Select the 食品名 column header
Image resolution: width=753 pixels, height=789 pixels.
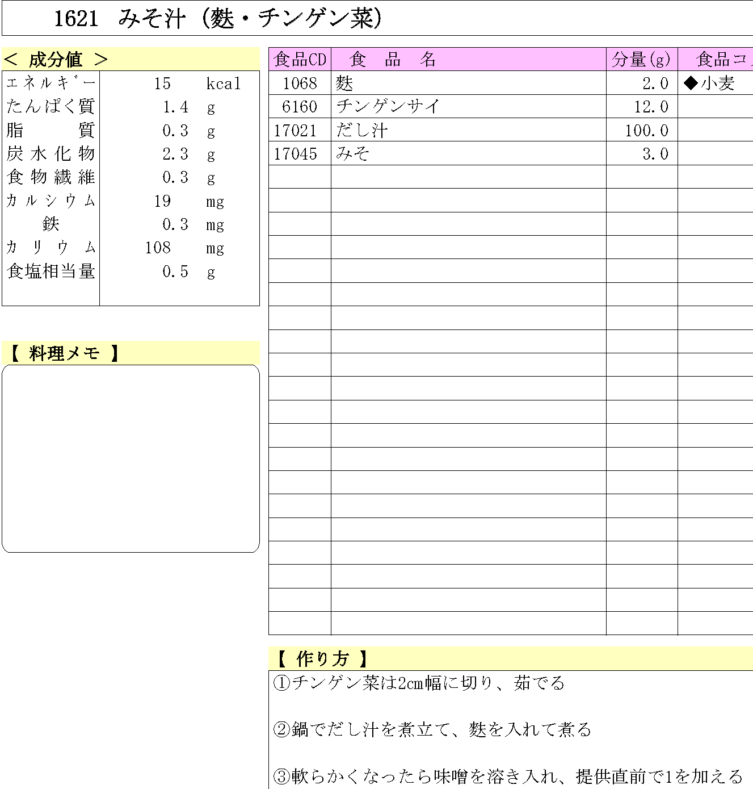tap(393, 60)
